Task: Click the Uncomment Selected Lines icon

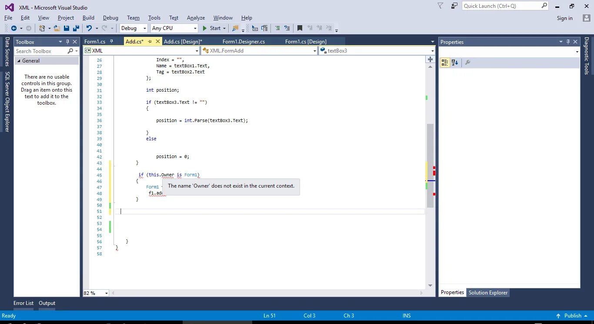Action: click(287, 28)
